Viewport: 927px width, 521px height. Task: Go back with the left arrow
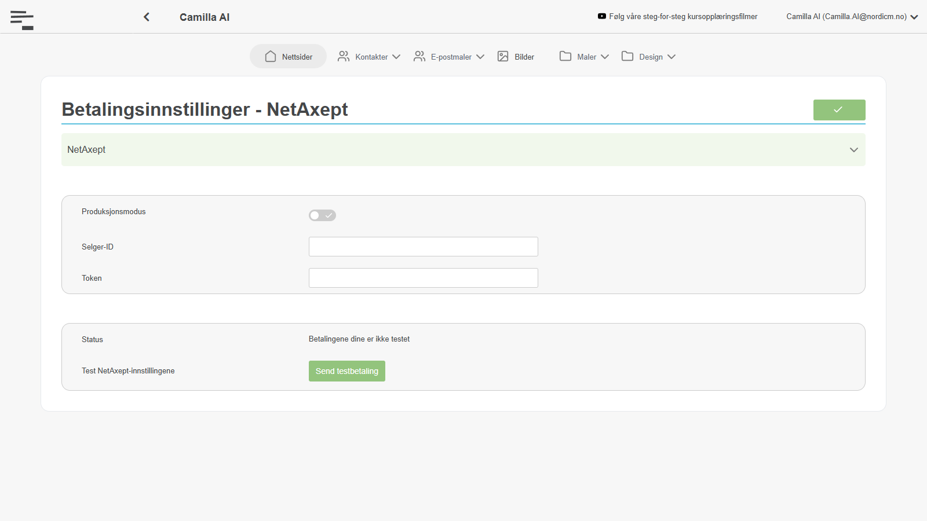[147, 17]
